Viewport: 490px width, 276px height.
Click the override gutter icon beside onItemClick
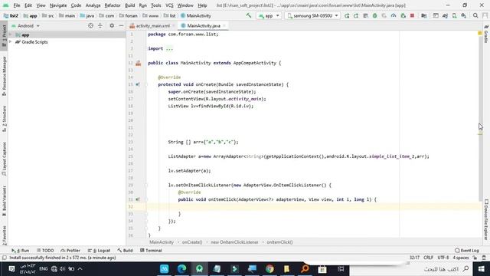click(x=138, y=199)
